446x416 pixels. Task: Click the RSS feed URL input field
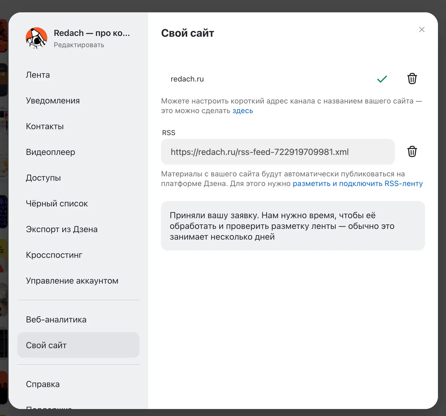click(278, 152)
